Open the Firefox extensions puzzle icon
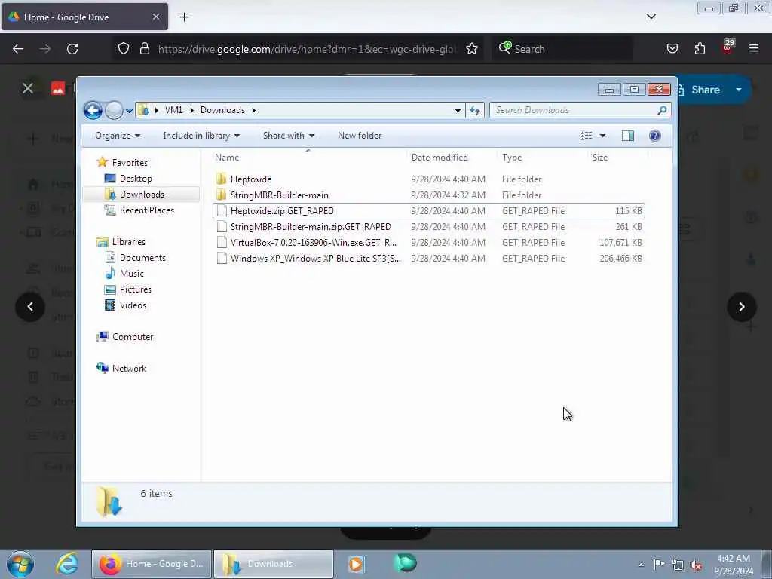This screenshot has width=772, height=579. point(700,49)
